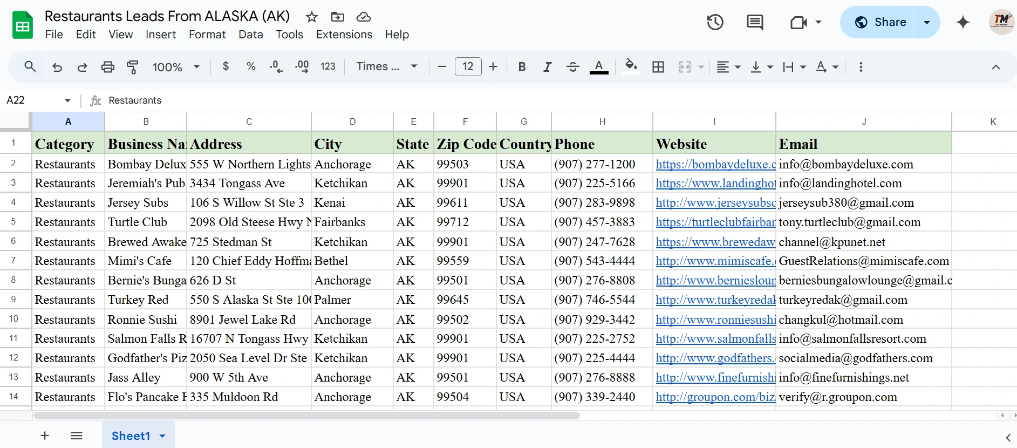Open borders options
The height and width of the screenshot is (448, 1017).
point(658,67)
